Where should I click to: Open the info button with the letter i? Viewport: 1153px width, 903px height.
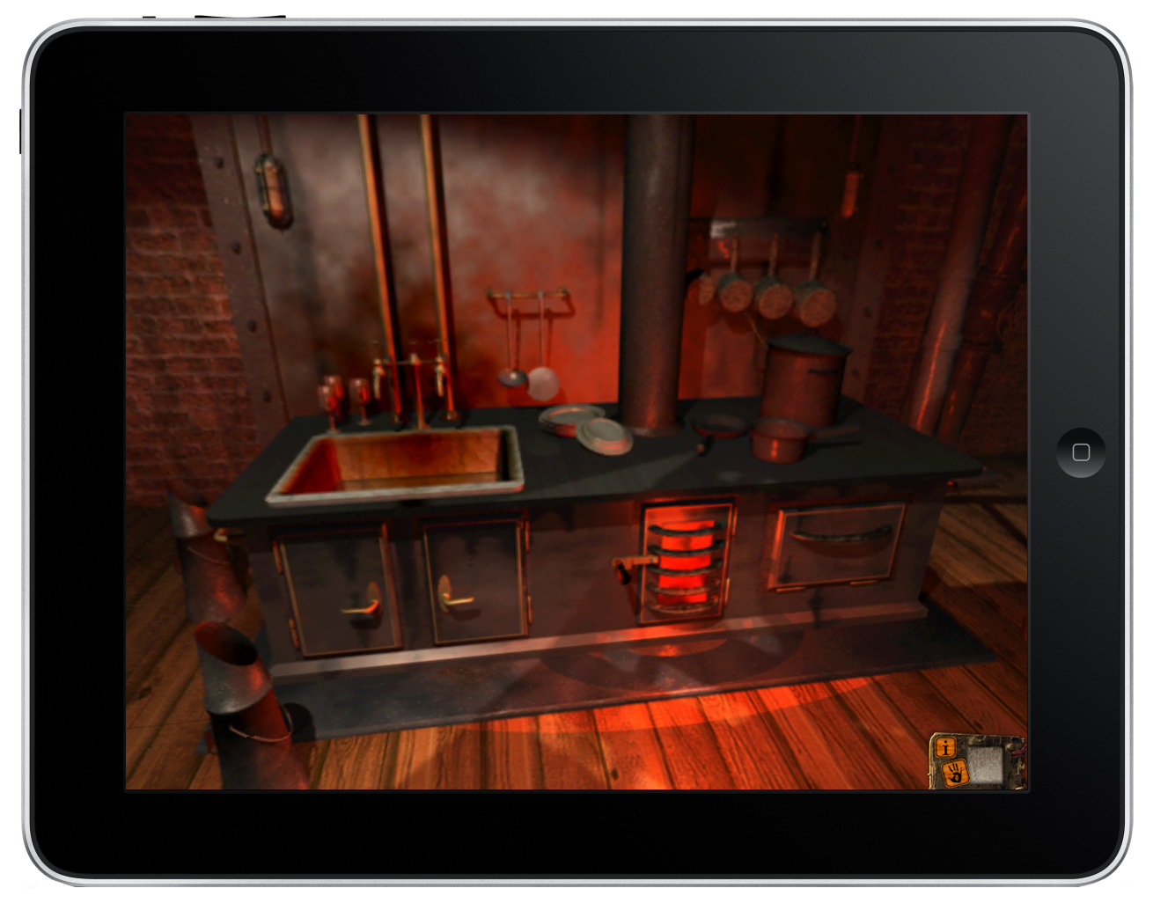(946, 748)
